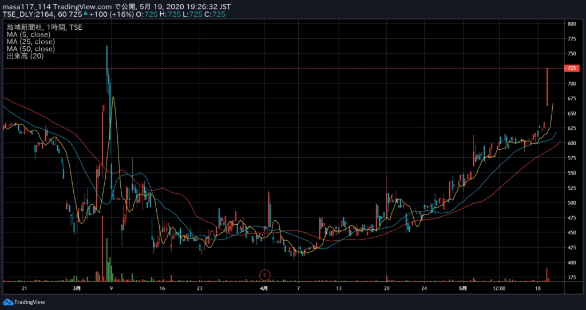
Task: Click the 4月 date label on time axis
Action: click(264, 288)
